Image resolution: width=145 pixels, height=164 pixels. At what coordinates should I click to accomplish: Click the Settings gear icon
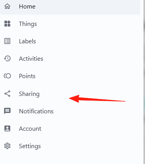(7, 146)
